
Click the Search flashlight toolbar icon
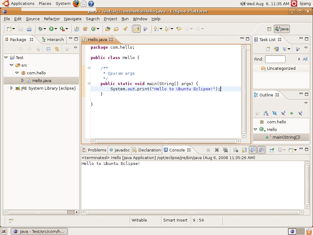[x=125, y=29]
